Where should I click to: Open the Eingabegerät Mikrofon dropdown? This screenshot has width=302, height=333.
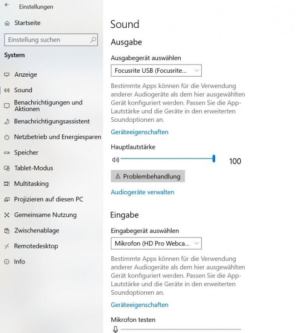[x=156, y=243]
